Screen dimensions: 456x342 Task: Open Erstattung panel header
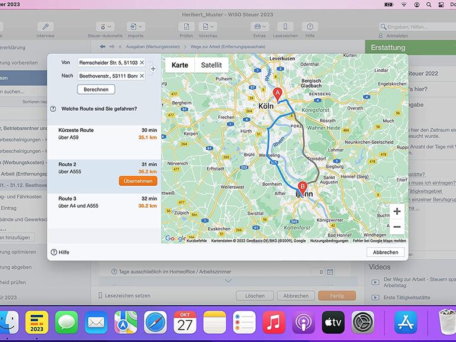point(410,47)
